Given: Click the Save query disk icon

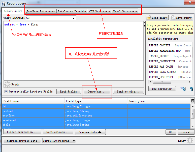Looking at the screenshot, I should [173, 18].
